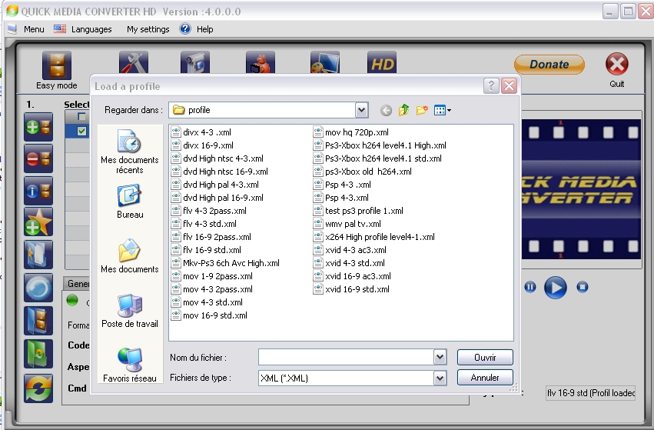This screenshot has height=430, width=654.
Task: Click the Nom du fichier input field
Action: click(346, 358)
